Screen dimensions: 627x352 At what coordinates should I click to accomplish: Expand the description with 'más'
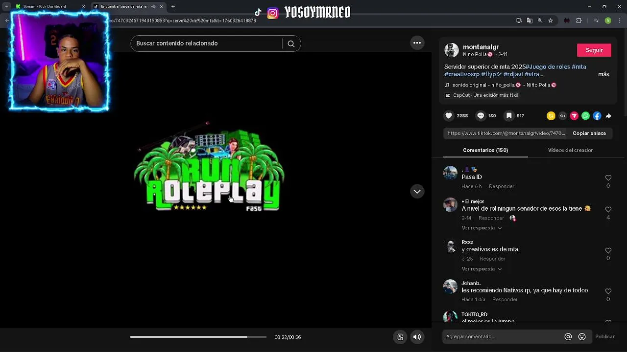click(603, 74)
